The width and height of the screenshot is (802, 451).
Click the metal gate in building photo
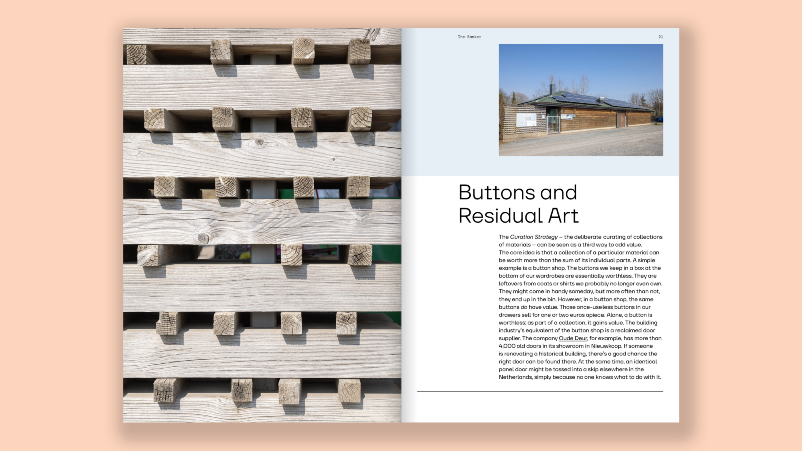click(553, 125)
